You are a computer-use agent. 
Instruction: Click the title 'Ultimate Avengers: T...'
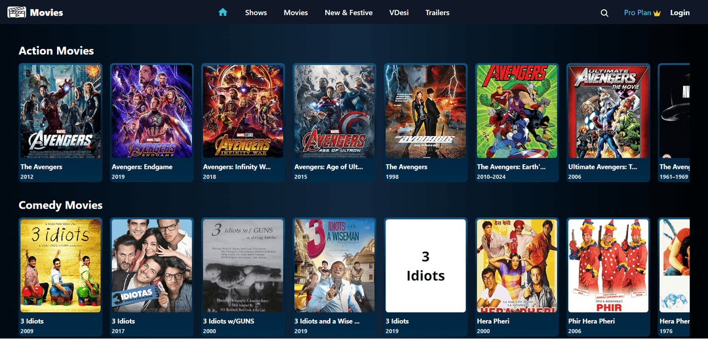pos(602,167)
